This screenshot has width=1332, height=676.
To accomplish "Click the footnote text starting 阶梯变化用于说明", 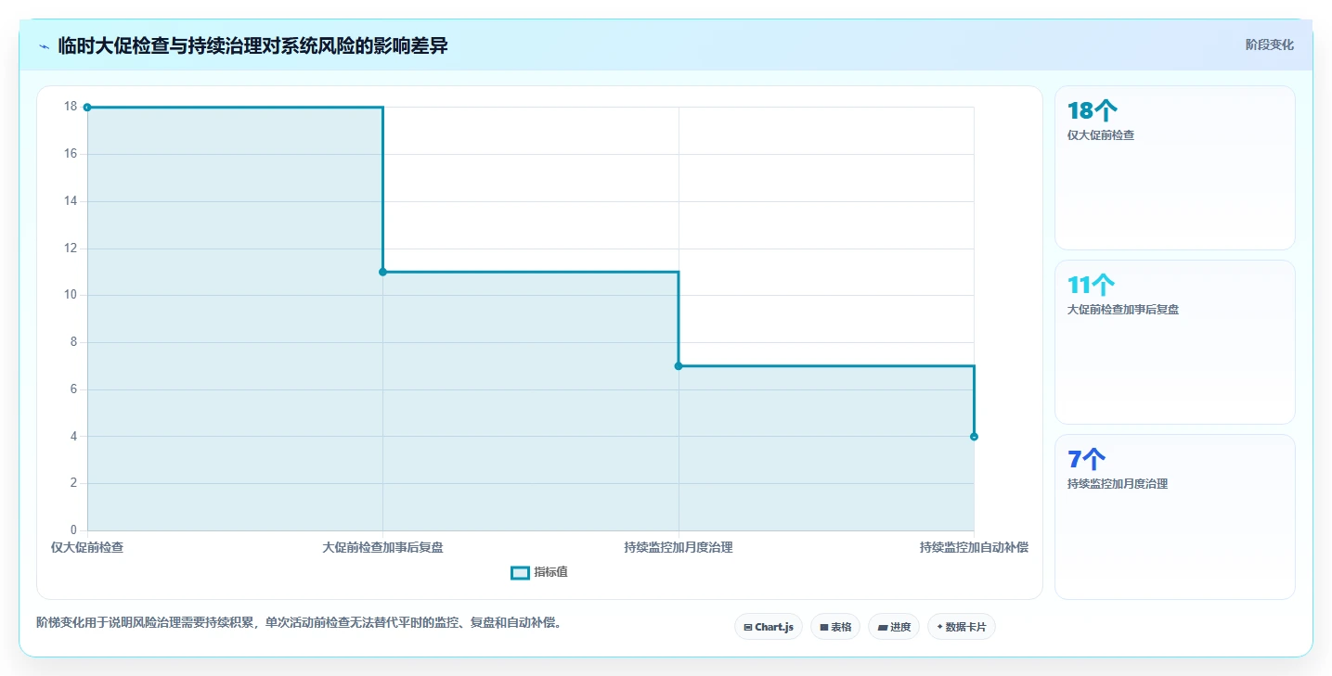I will pyautogui.click(x=298, y=622).
